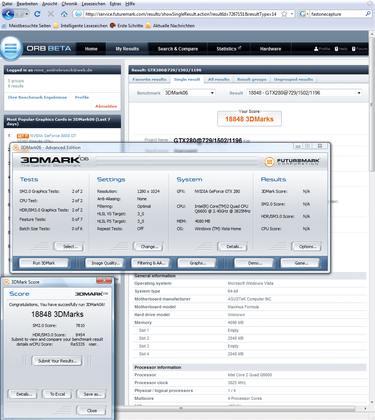Switch to the Result groups tab

click(x=252, y=79)
